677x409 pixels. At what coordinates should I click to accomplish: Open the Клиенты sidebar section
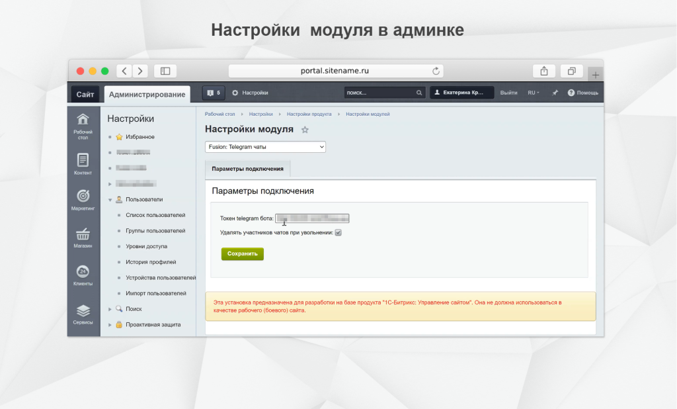tap(83, 275)
